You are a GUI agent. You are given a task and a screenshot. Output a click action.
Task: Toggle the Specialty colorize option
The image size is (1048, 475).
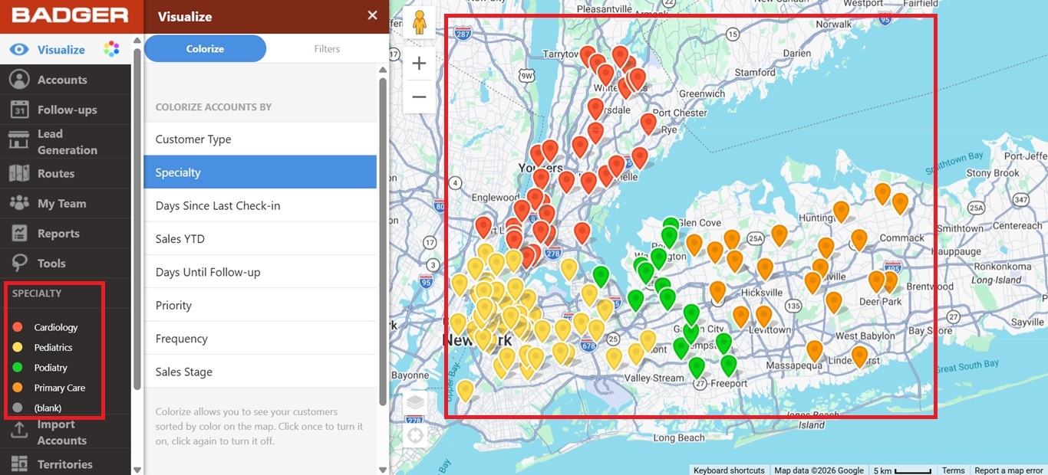click(260, 172)
